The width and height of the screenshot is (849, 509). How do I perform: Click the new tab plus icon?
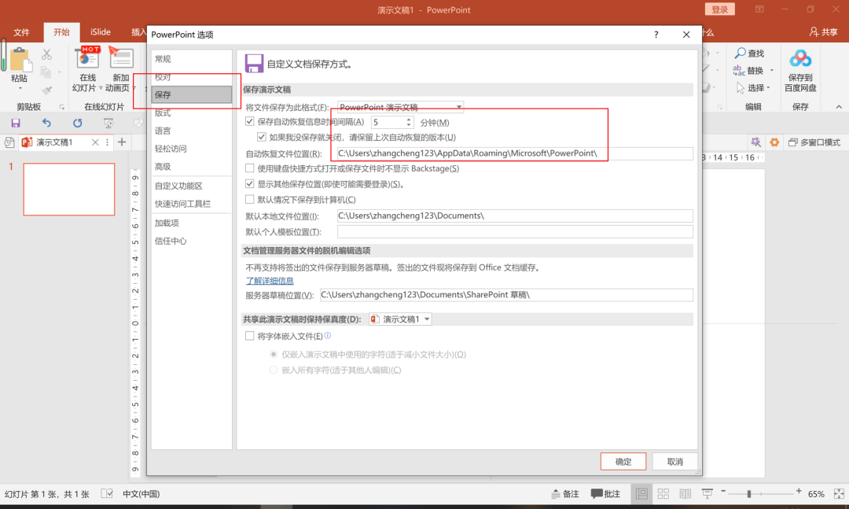point(122,142)
